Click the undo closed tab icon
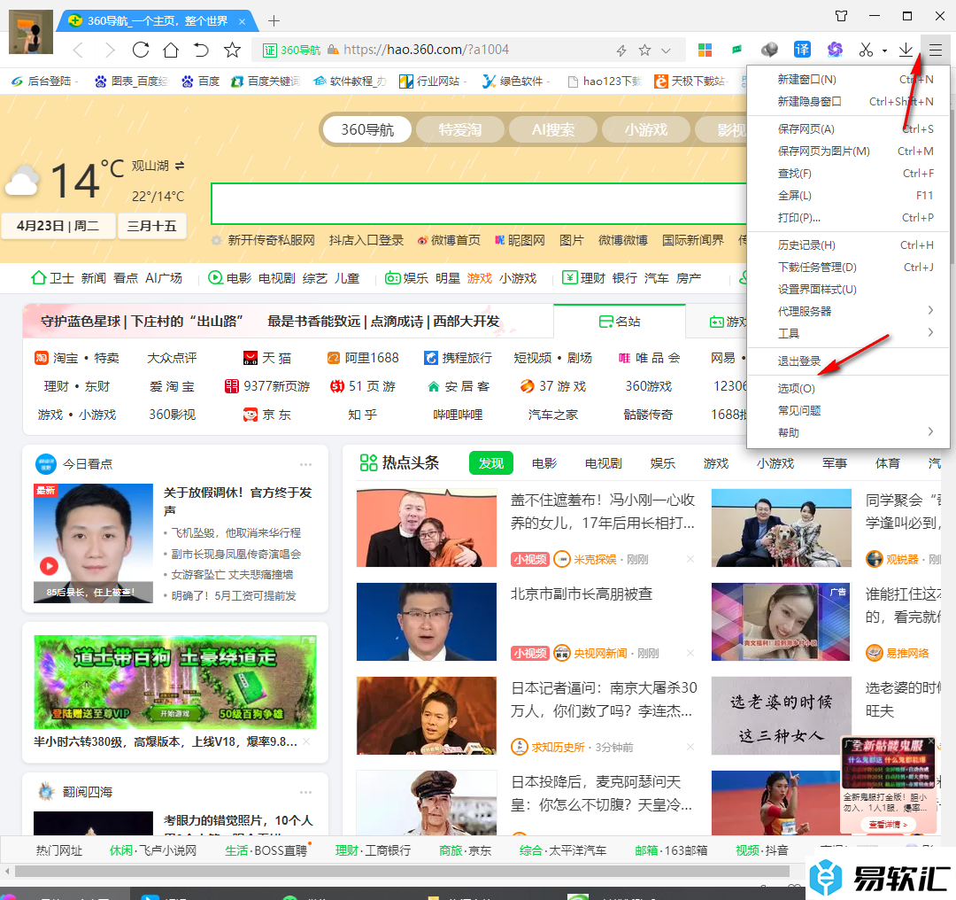The image size is (956, 900). [x=201, y=50]
